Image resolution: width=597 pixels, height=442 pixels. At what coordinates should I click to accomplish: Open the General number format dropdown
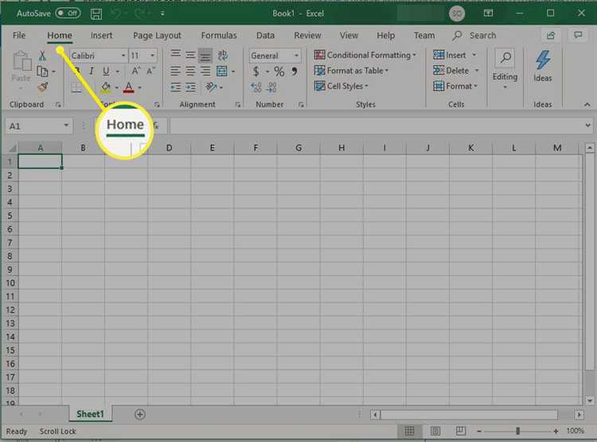[x=296, y=56]
